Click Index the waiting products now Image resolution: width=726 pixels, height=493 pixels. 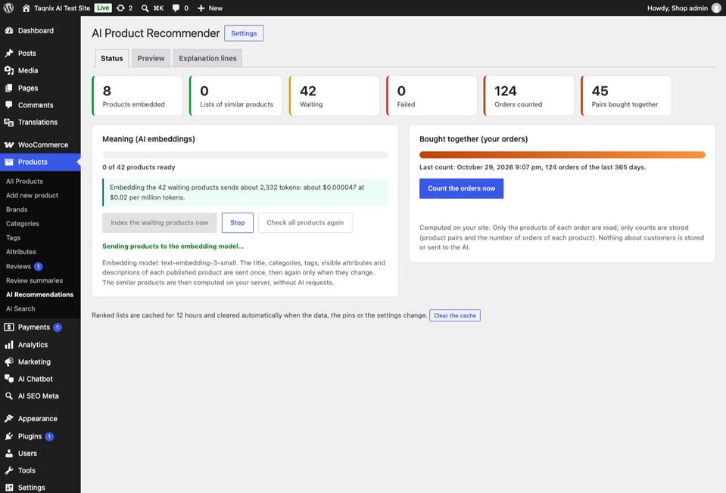point(159,222)
